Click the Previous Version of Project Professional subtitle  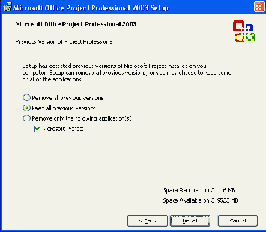coord(64,41)
